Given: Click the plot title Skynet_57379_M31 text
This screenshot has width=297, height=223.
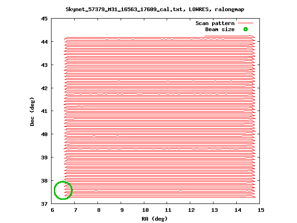Looking at the screenshot, I should coord(155,9).
